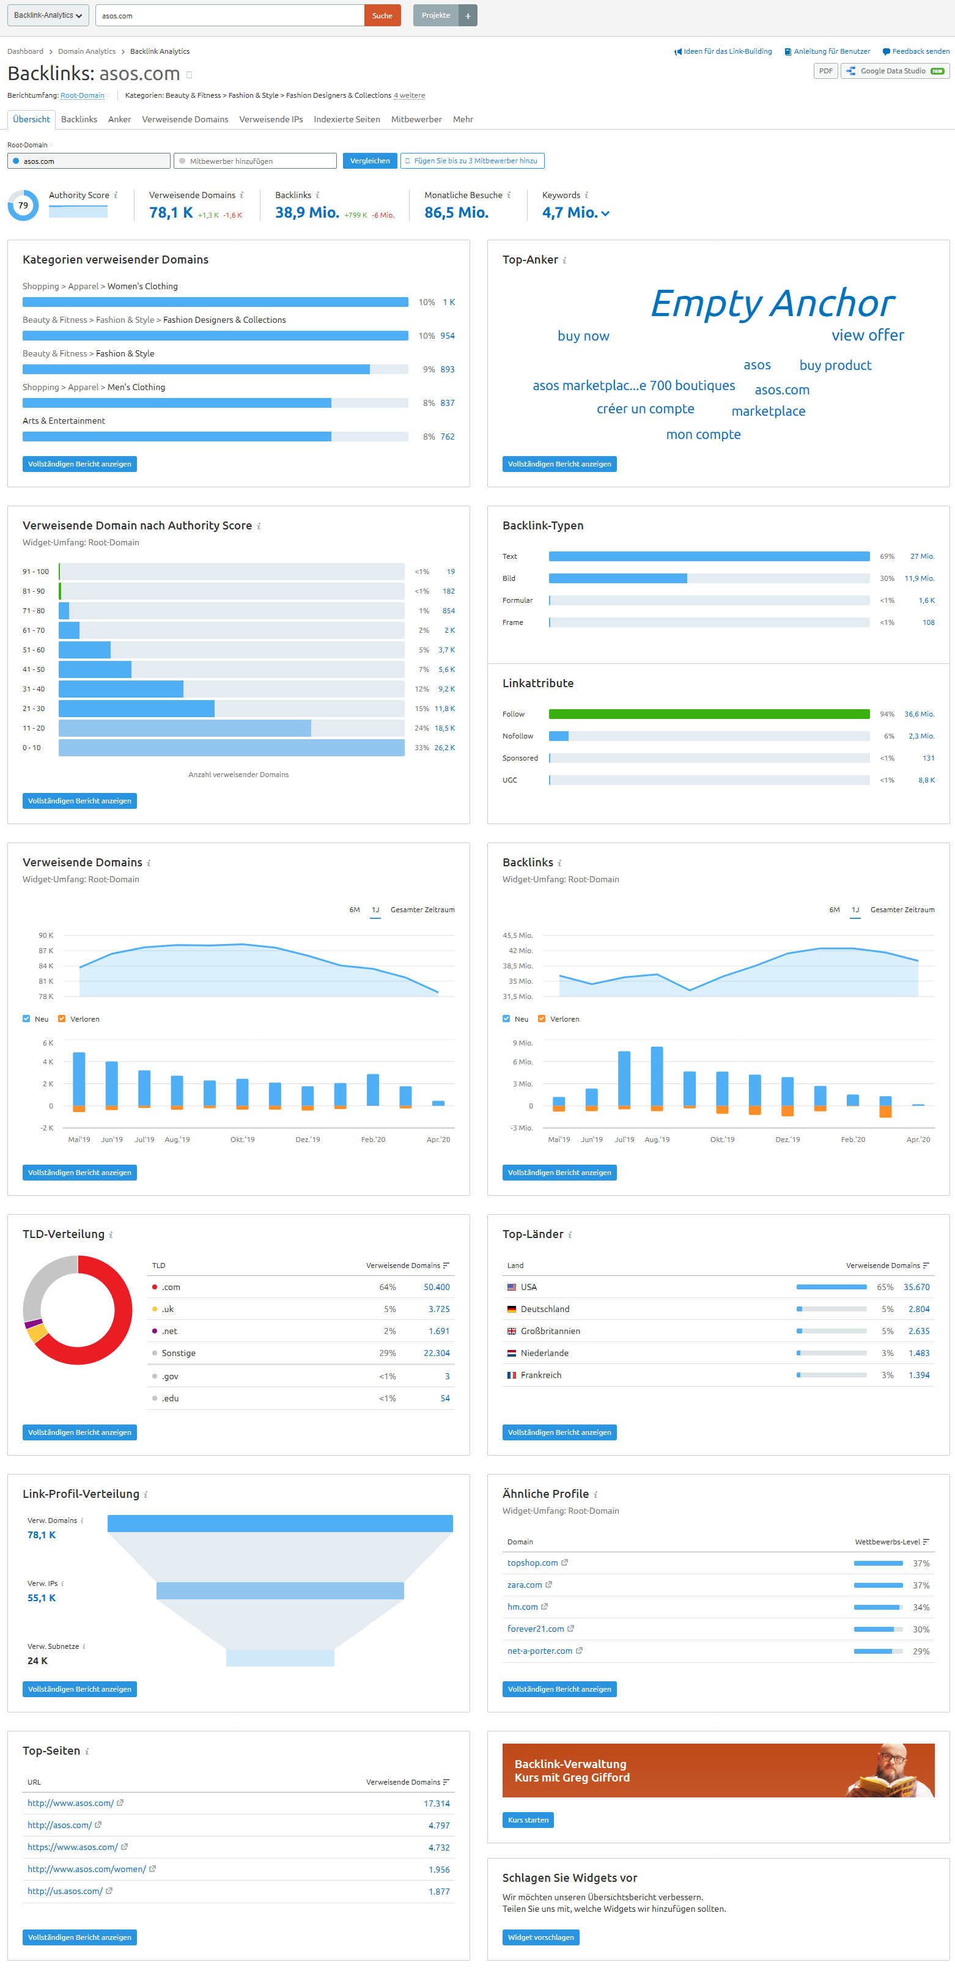
Task: Select 6M range in Verweisende Domains chart
Action: pos(355,910)
